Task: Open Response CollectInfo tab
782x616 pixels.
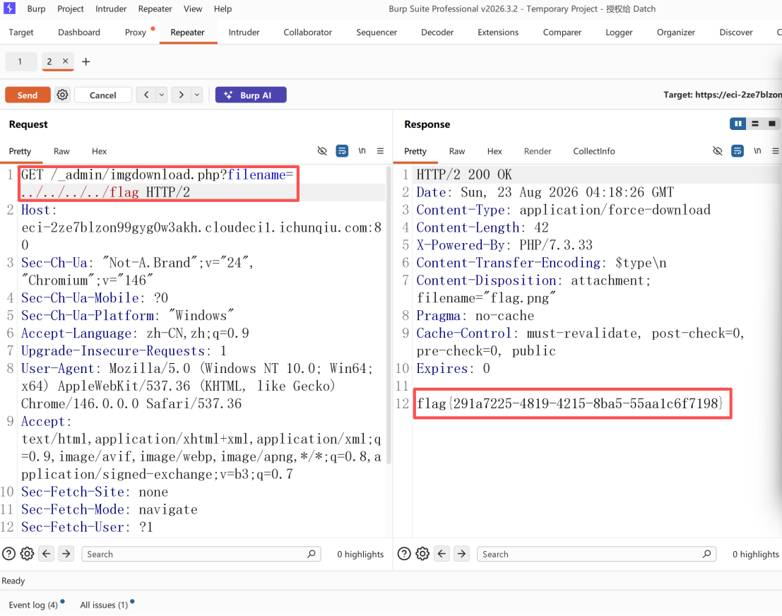Action: pyautogui.click(x=594, y=151)
